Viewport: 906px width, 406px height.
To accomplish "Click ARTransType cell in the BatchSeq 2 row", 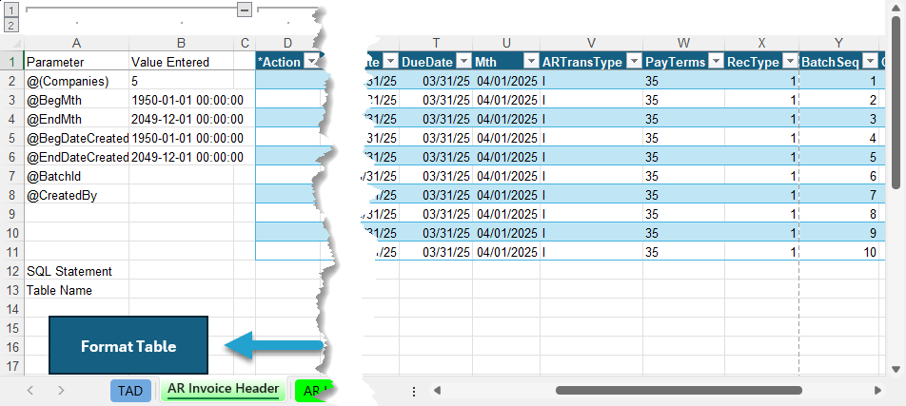I will point(591,100).
